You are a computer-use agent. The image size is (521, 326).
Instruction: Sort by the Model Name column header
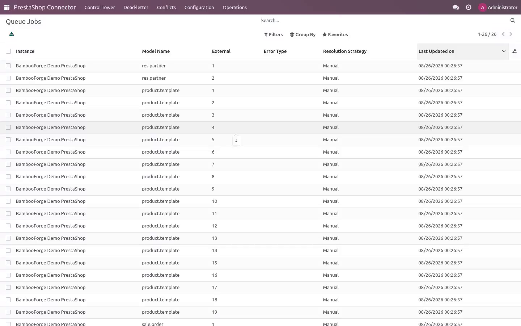(x=175, y=51)
